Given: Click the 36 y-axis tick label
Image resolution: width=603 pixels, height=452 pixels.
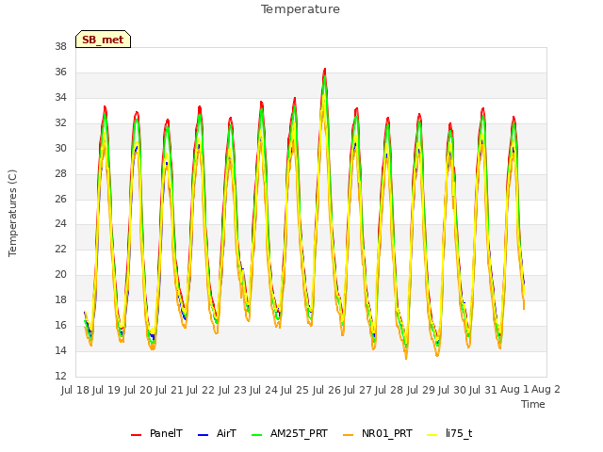Looking at the screenshot, I should coord(60,72).
